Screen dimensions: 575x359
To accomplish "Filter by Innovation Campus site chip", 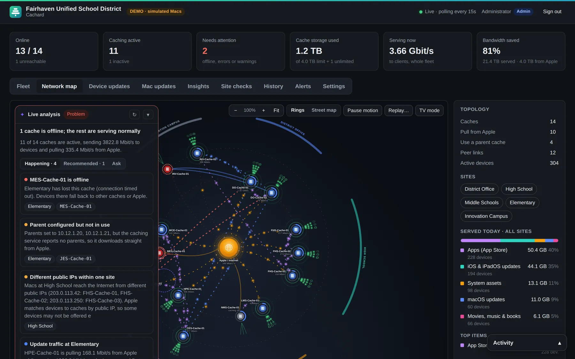I will (486, 216).
